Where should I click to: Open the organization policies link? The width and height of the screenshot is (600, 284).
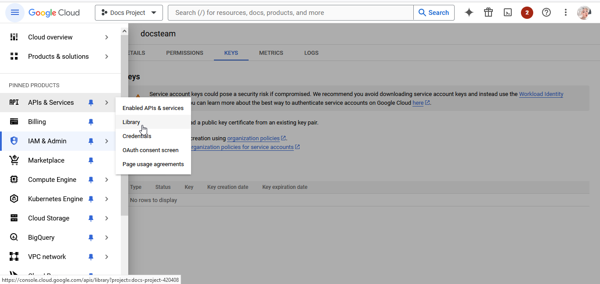(x=257, y=138)
